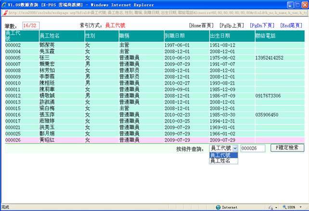This screenshot has height=211, width=309.
Task: Click the record count field showing 16/32
Action: 30,25
